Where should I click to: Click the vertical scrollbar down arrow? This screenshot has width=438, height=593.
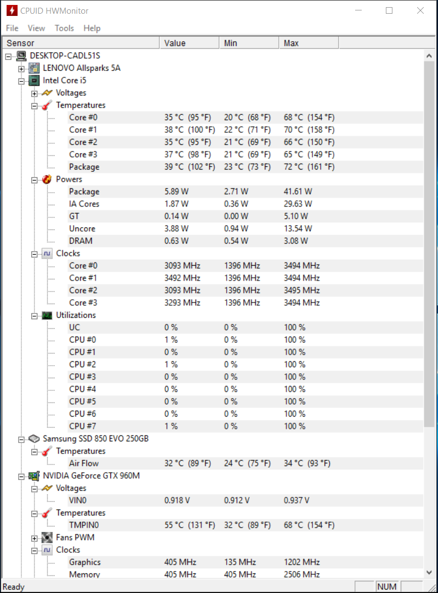click(x=429, y=572)
